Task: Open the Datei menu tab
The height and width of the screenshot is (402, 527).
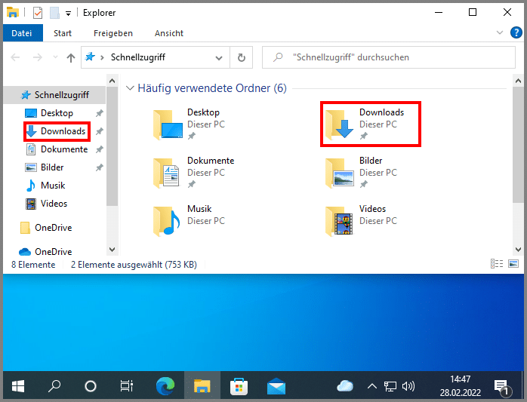Action: tap(22, 33)
